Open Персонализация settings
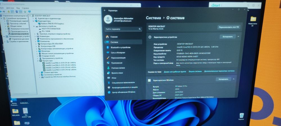 click(x=123, y=58)
